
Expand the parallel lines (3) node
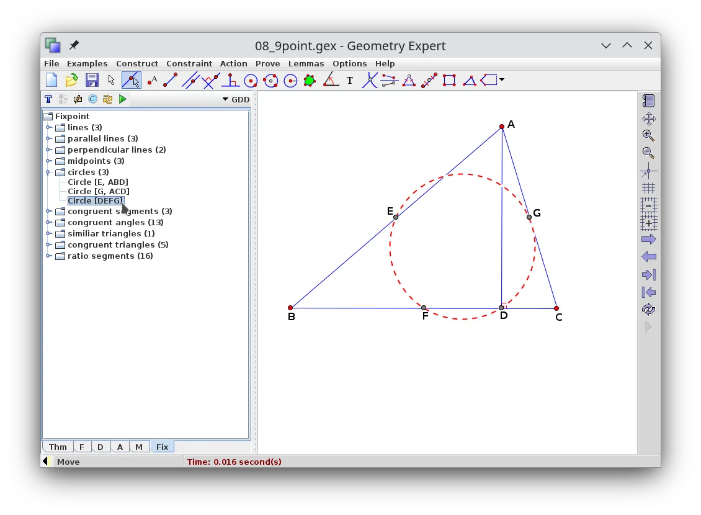click(x=48, y=138)
